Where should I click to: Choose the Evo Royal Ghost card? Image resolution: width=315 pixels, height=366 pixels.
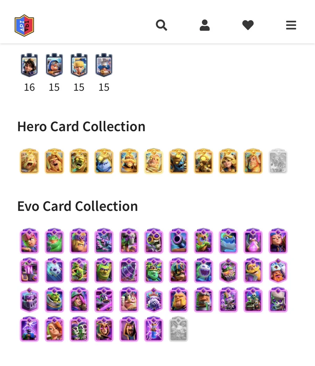point(203,270)
